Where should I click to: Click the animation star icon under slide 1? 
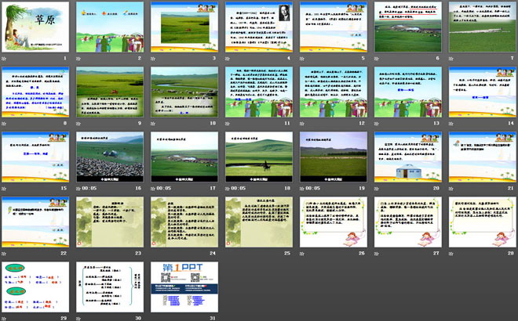tap(5, 58)
